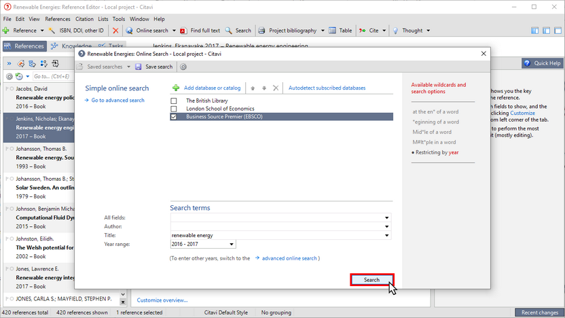
Task: Expand the Online search dropdown arrow
Action: point(174,31)
